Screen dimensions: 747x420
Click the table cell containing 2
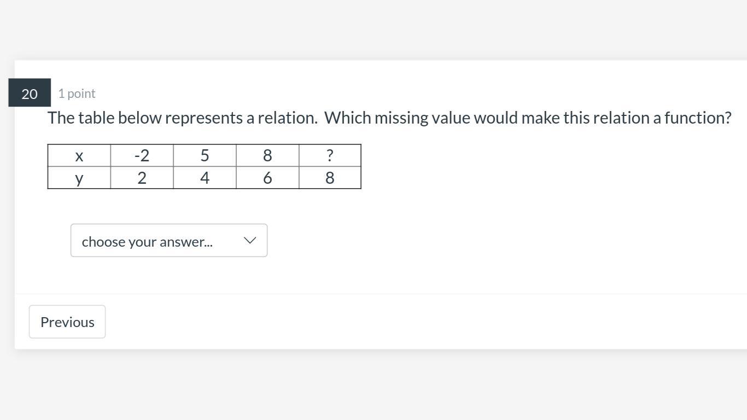click(142, 178)
